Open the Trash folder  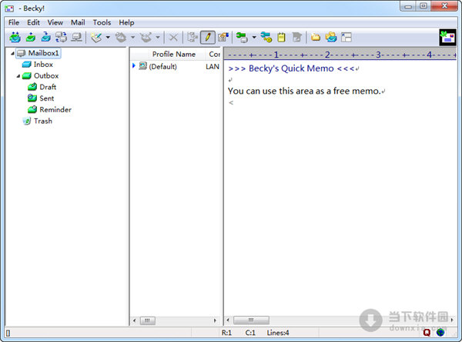pyautogui.click(x=37, y=121)
